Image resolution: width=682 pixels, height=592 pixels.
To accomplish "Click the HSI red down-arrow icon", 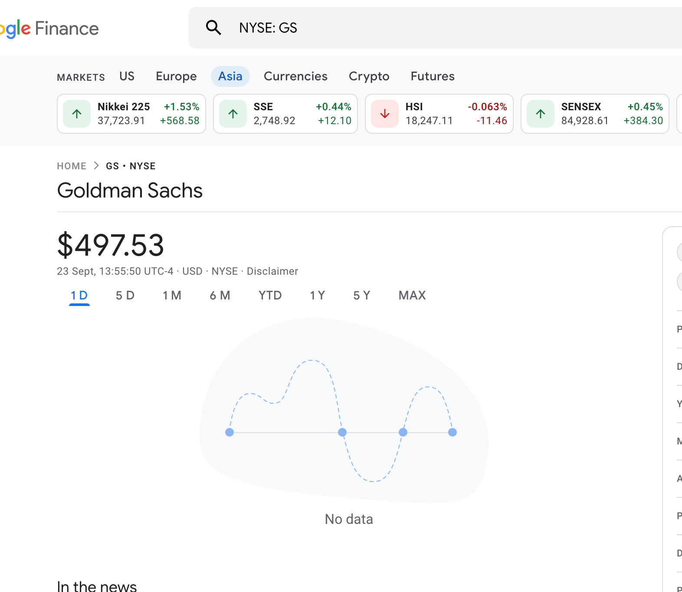I will click(385, 114).
